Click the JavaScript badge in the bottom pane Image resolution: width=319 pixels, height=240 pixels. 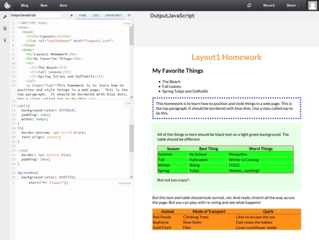124,183
